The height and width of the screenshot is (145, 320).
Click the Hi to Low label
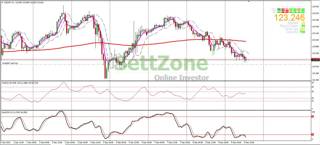coord(291,29)
